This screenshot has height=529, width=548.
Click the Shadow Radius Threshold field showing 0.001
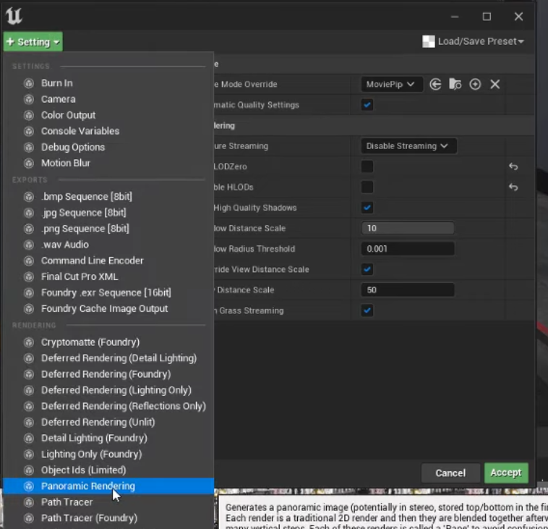point(407,249)
